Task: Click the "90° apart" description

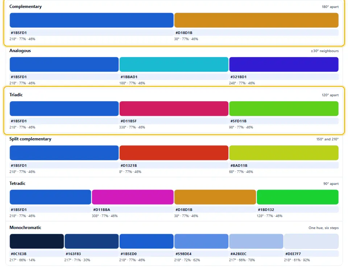Action: point(331,183)
